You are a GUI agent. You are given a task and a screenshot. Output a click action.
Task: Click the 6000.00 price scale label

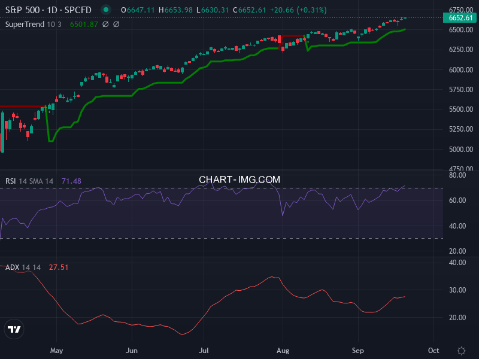pos(460,69)
